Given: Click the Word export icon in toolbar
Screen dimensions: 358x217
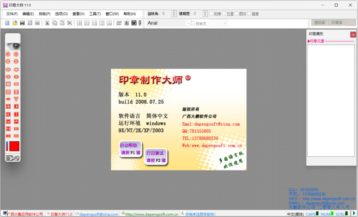Looking at the screenshot, I should coord(134,23).
